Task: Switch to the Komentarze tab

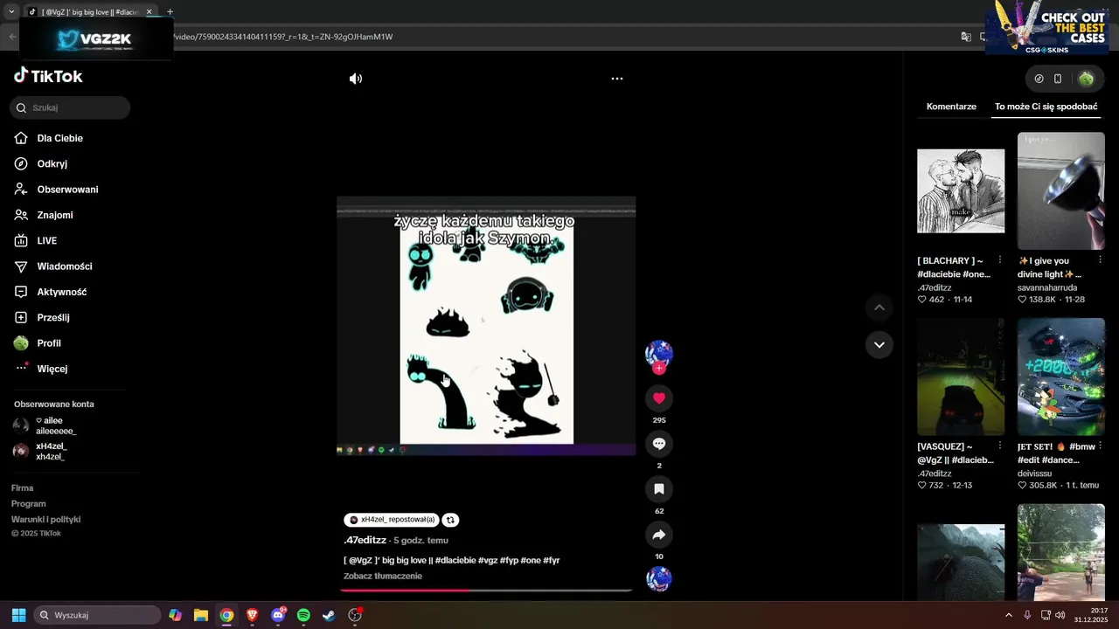Action: click(951, 107)
